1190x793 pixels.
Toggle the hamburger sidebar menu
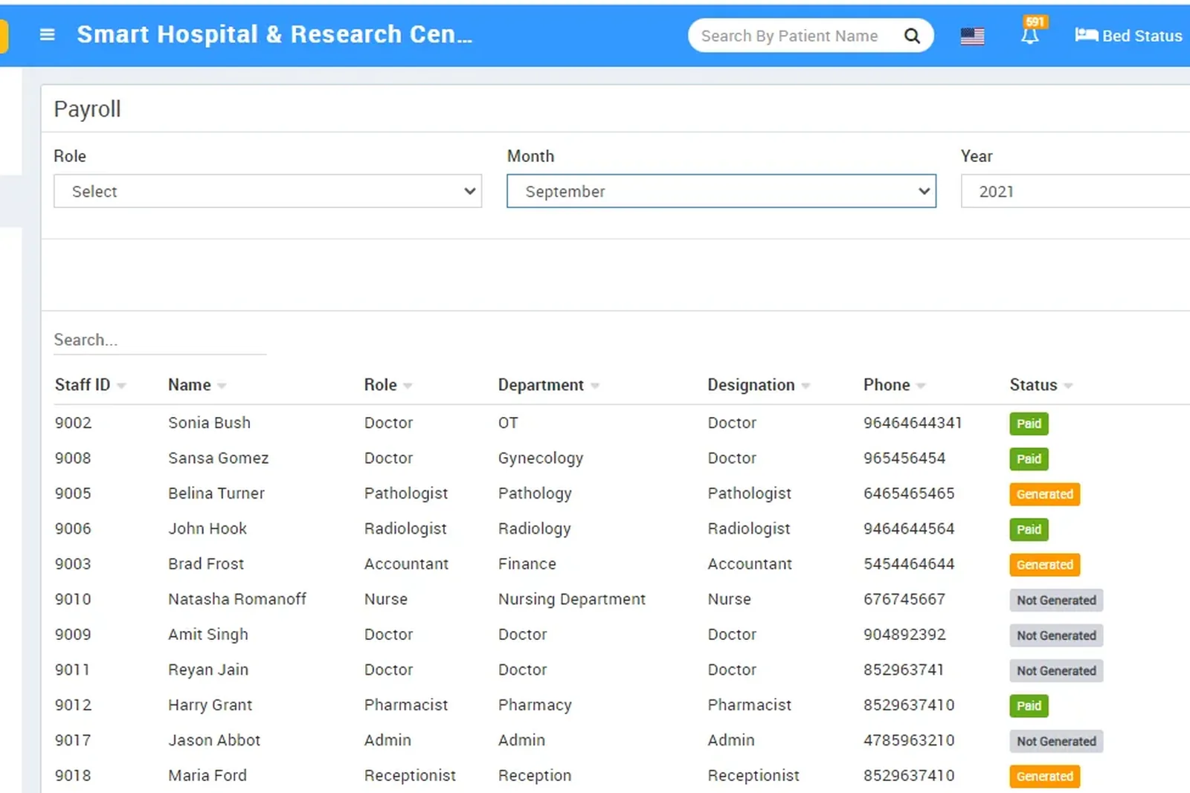(47, 35)
